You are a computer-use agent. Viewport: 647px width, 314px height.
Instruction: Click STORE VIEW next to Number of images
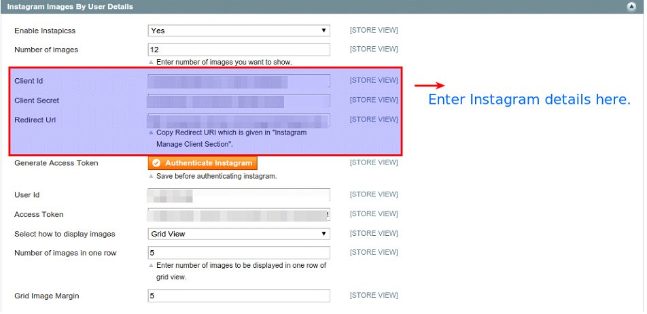pos(374,49)
